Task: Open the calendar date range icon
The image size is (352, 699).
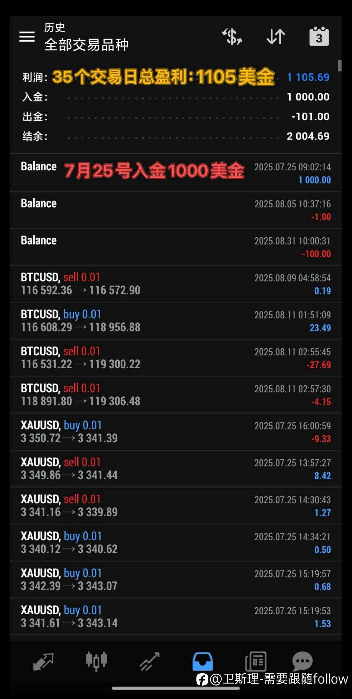Action: point(319,36)
